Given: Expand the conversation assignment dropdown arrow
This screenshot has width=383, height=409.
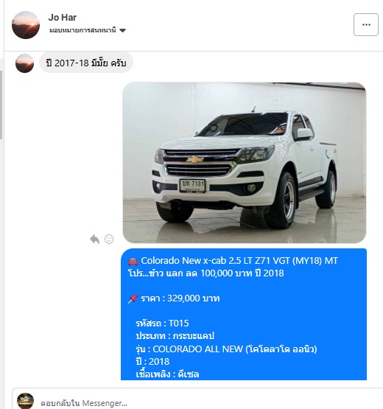Looking at the screenshot, I should pyautogui.click(x=122, y=30).
